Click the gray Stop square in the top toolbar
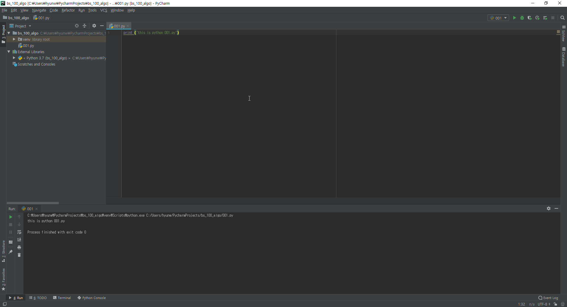 pos(553,18)
